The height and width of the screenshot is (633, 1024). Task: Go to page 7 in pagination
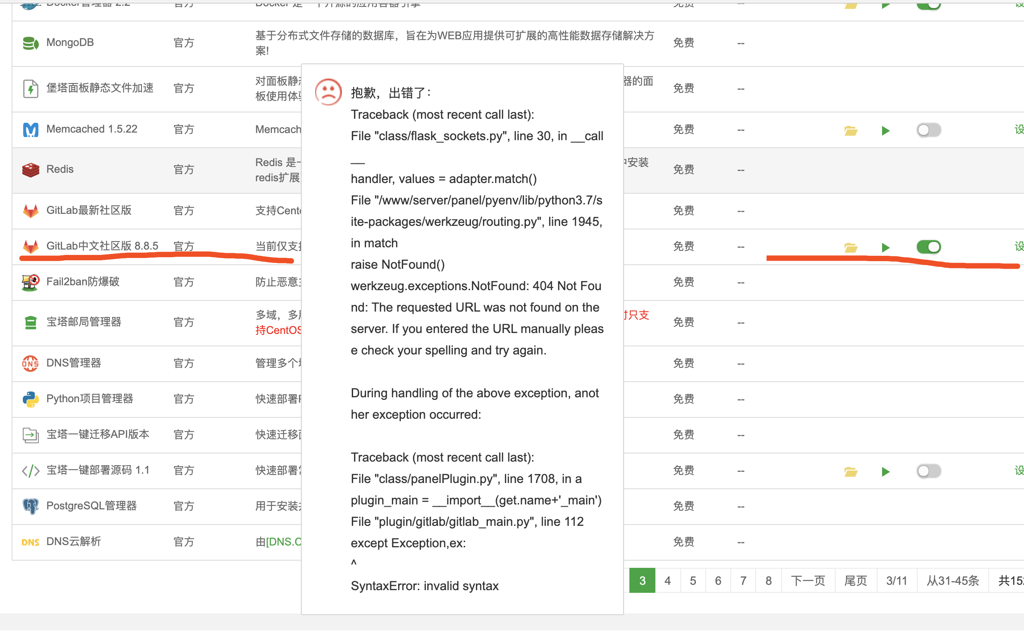743,580
